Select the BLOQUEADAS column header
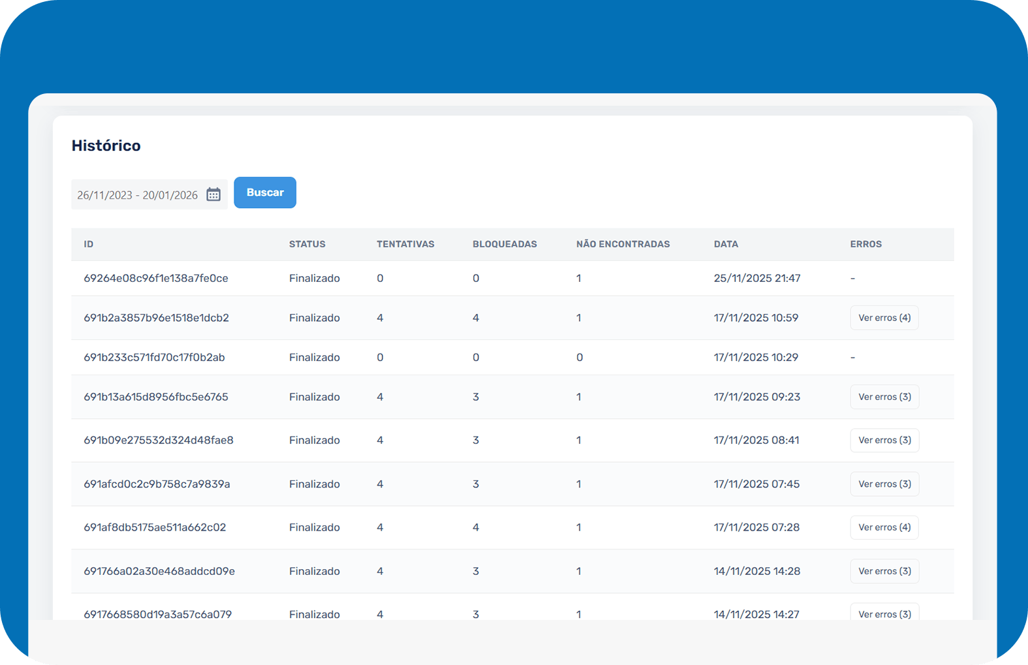 click(x=505, y=244)
